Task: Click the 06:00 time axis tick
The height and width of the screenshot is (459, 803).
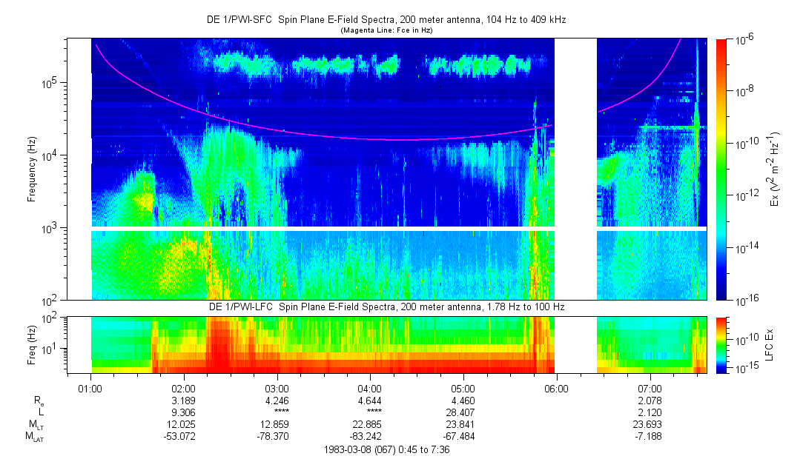Action: tap(556, 387)
